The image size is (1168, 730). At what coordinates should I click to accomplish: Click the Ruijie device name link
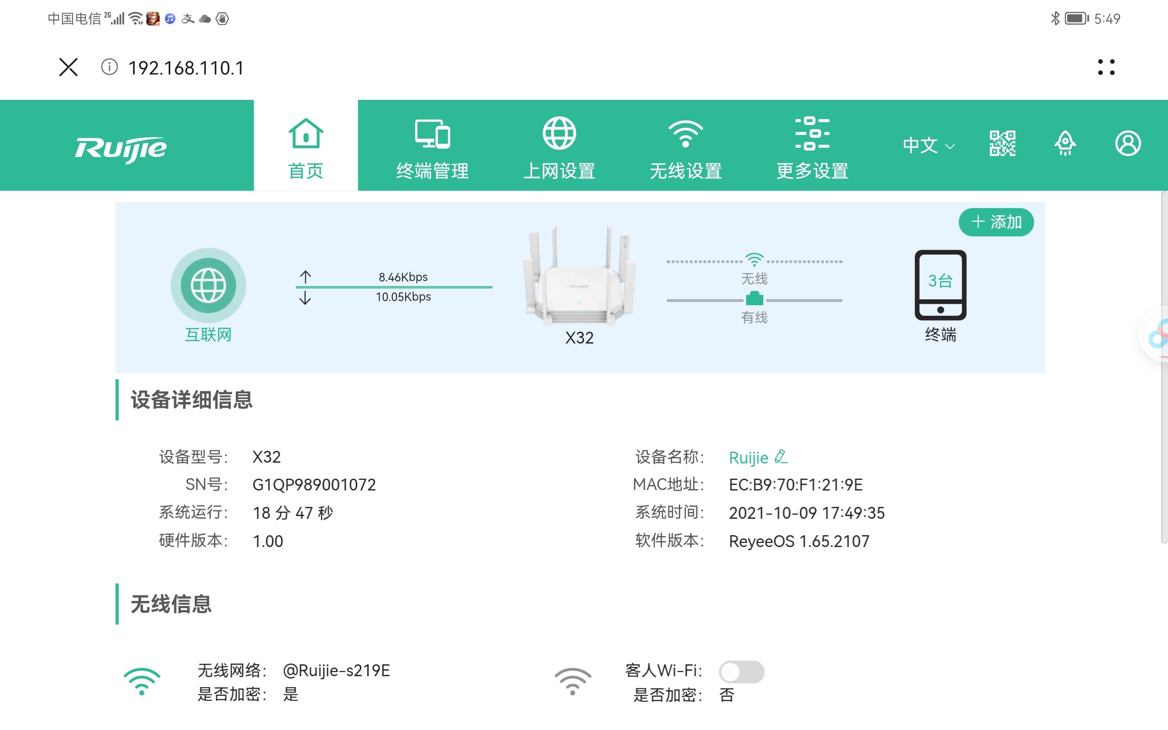[x=748, y=458]
